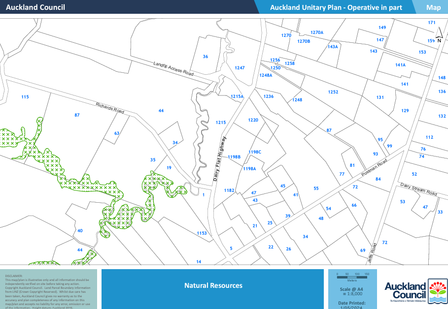
Task: Select Auckland Unitary Plan - Operative in part tab
Action: click(336, 7)
